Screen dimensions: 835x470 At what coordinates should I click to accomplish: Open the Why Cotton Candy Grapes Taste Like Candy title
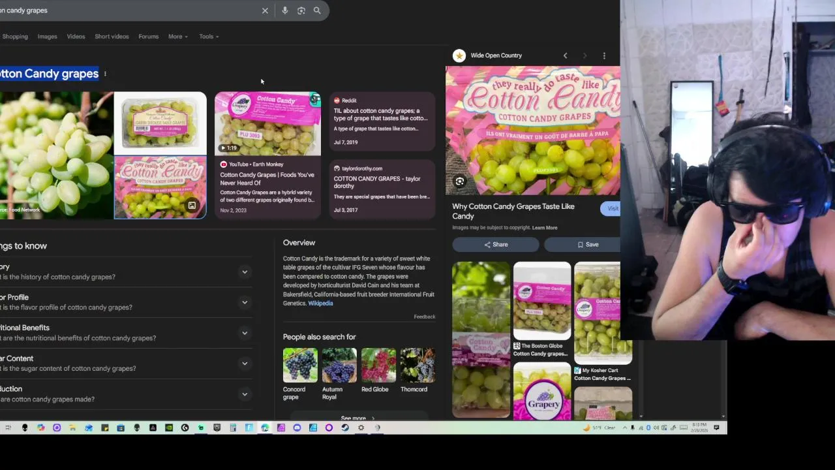coord(513,211)
